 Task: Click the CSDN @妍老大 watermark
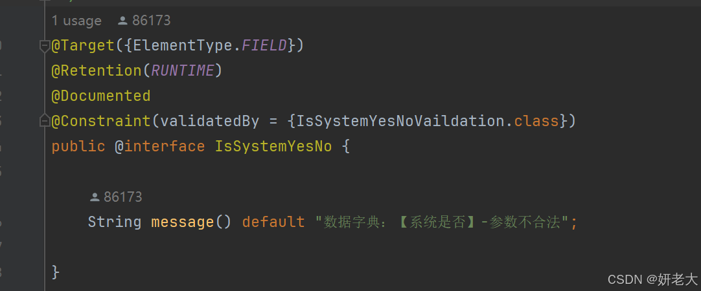coord(652,279)
